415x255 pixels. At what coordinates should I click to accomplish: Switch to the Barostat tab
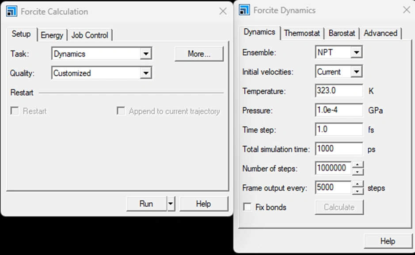pos(342,33)
